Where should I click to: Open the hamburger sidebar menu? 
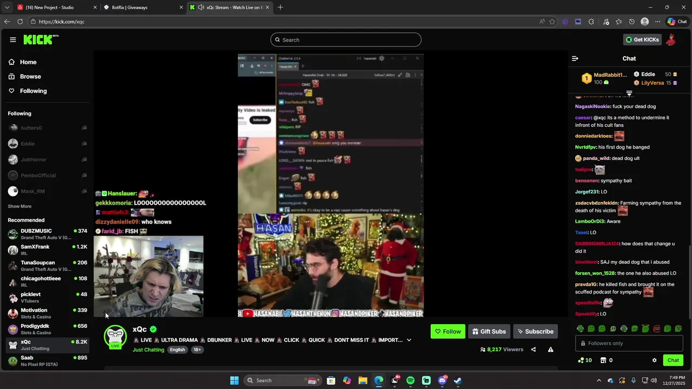click(12, 39)
